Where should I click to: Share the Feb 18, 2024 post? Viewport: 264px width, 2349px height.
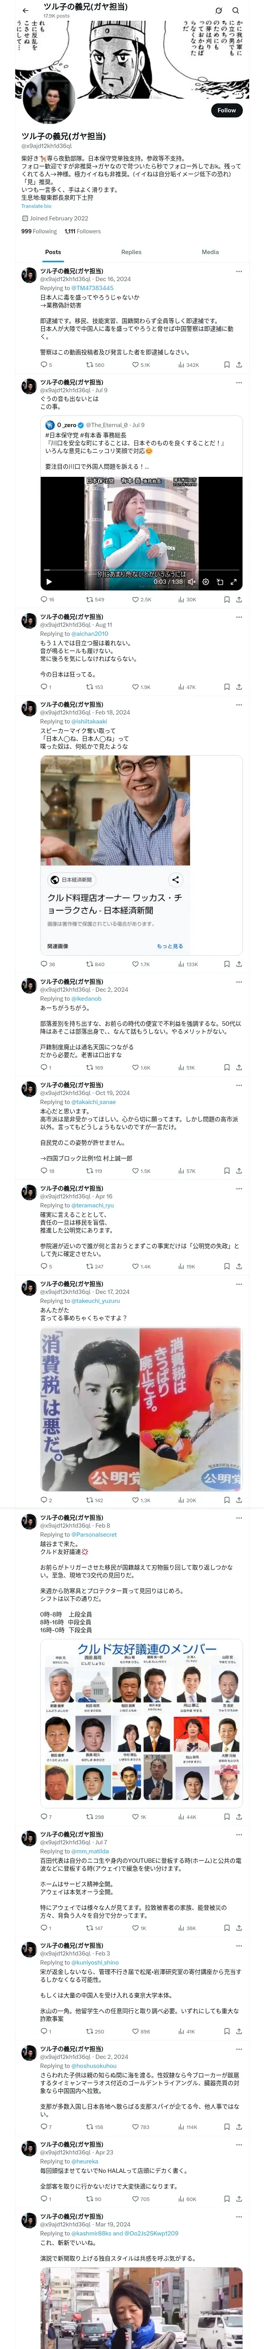tap(239, 964)
